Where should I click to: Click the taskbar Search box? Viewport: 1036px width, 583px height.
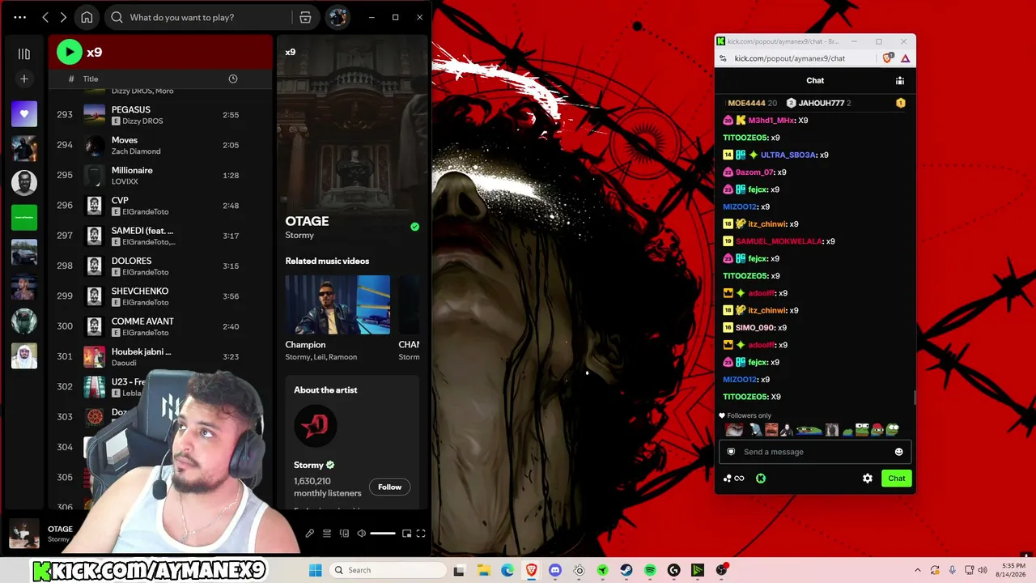(388, 570)
